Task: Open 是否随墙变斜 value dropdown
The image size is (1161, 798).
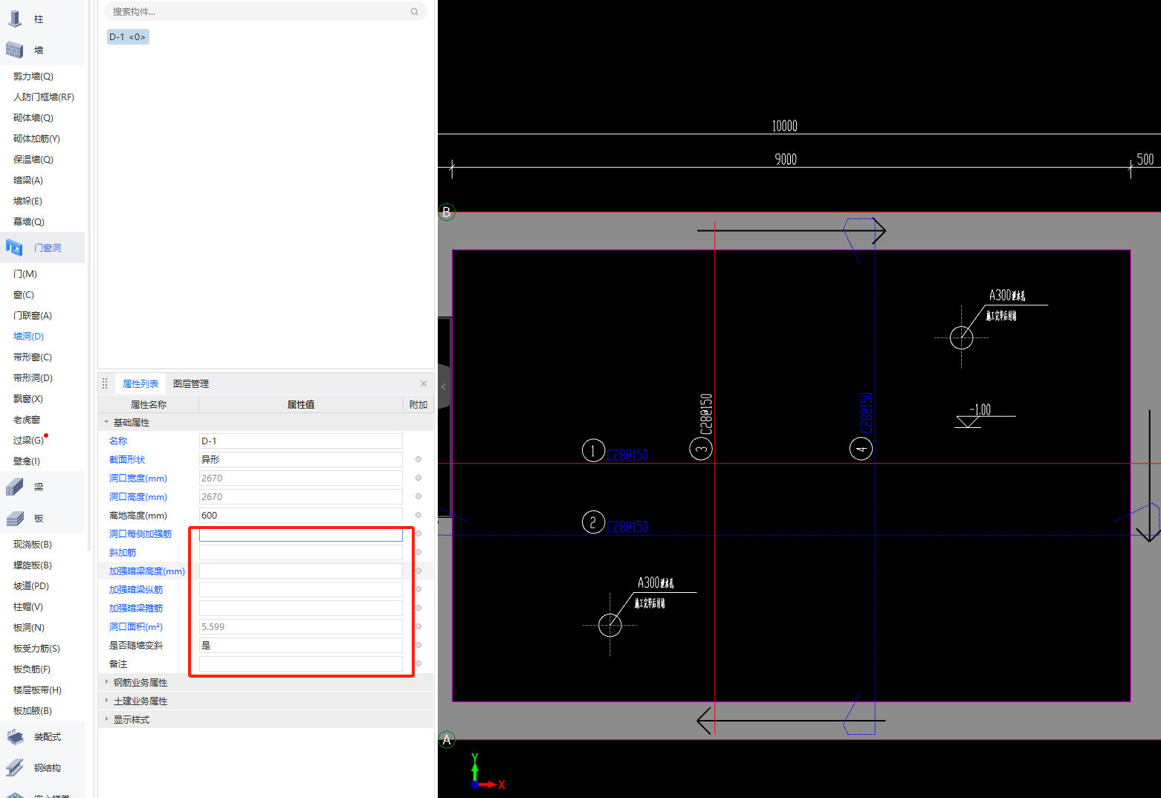Action: click(x=301, y=645)
